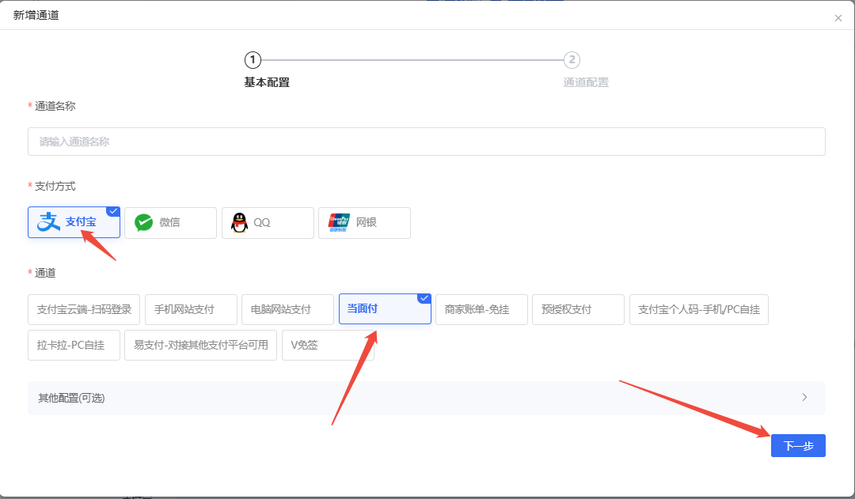Click the step 2 circle indicator
This screenshot has width=855, height=499.
(x=572, y=59)
